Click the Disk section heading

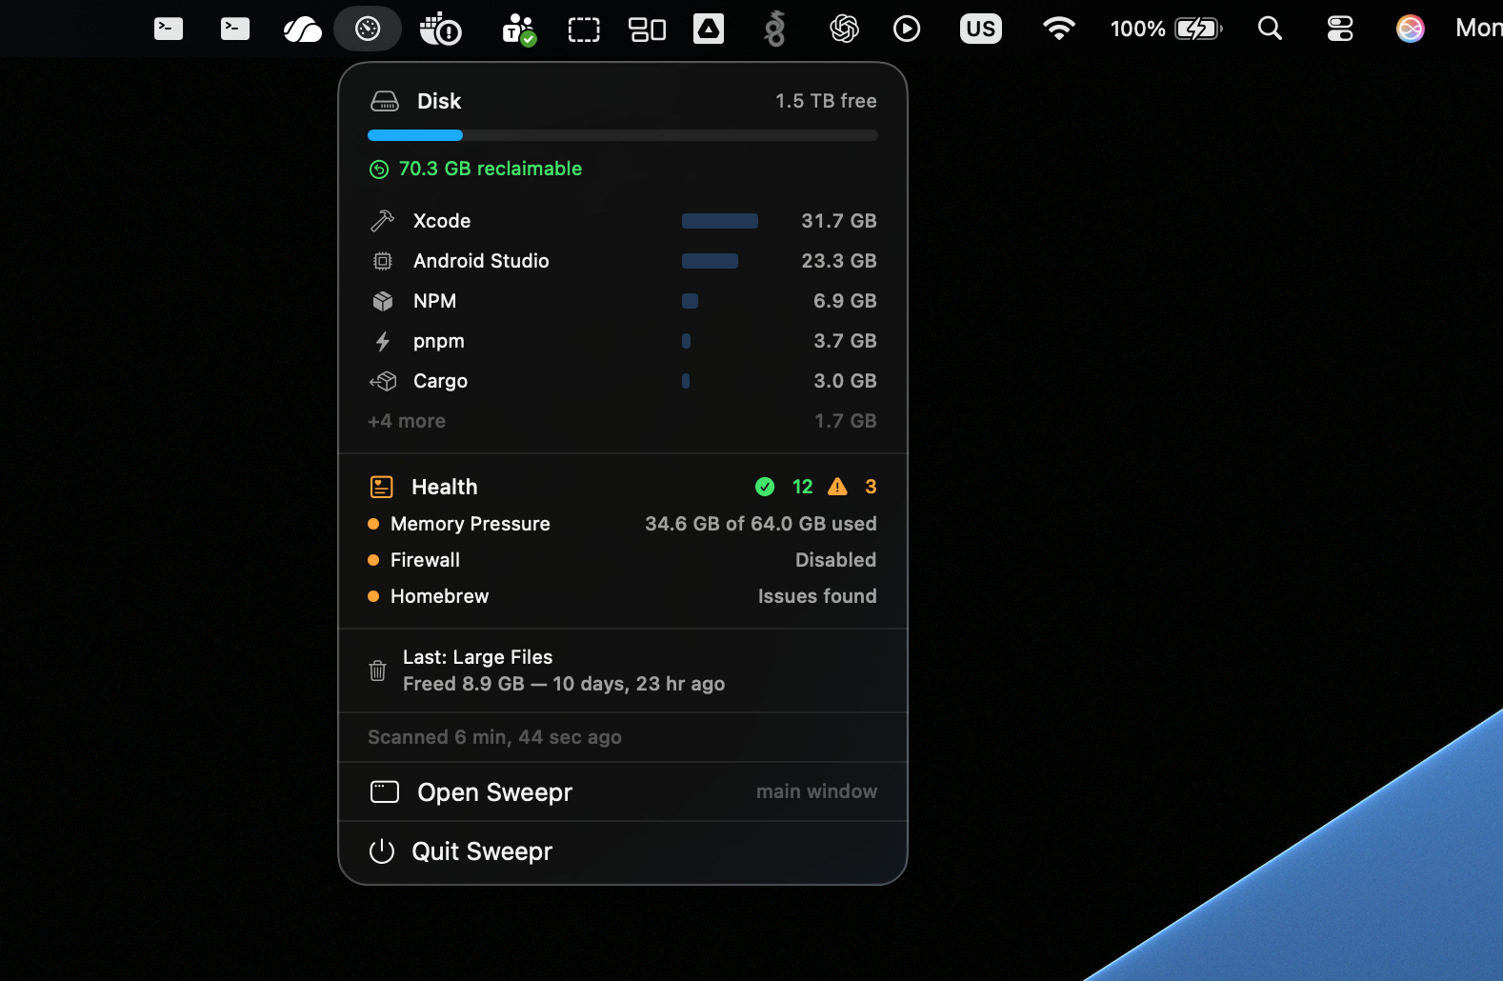[x=439, y=101]
